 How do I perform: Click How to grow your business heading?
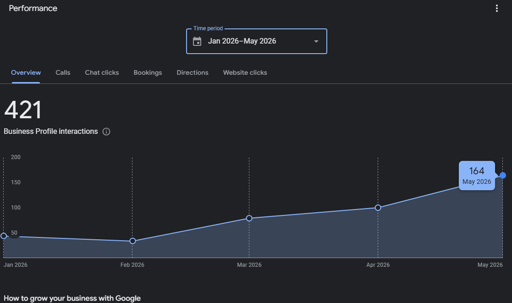click(72, 298)
